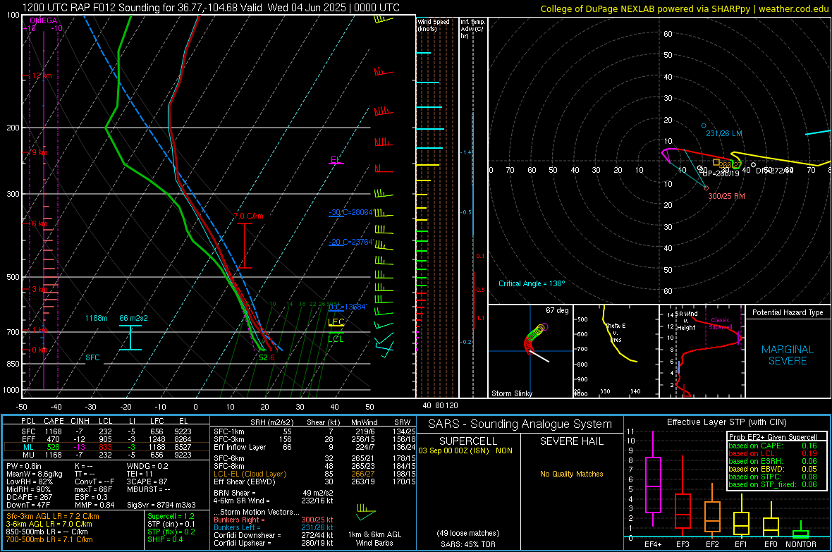This screenshot has width=832, height=552.
Task: Click '700-500mb LR = 7.1 C/km'
Action: click(49, 539)
